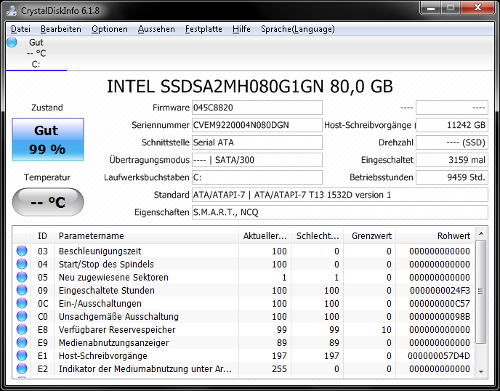The width and height of the screenshot is (500, 391).
Task: Select Neu zugewiesene Sektoren parameter name
Action: coord(113,278)
